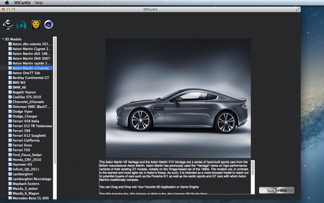Click the Cinema 4D application icon
Image resolution: width=324 pixels, height=203 pixels.
click(49, 25)
